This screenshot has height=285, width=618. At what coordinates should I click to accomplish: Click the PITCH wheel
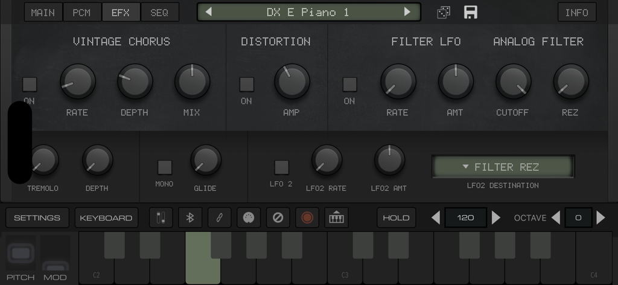tap(21, 254)
